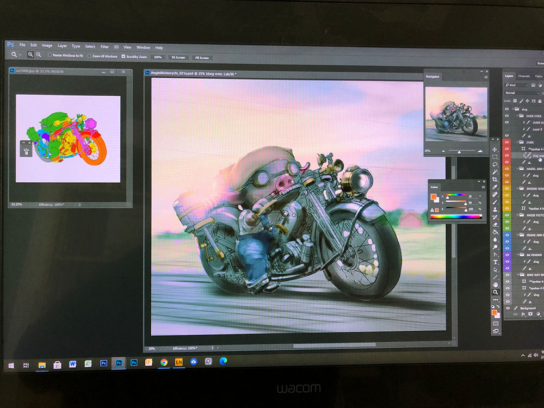Hide the Background layer
This screenshot has height=408, width=544.
point(507,308)
